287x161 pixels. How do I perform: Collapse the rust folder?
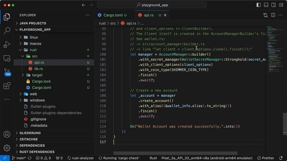pyautogui.click(x=54, y=50)
